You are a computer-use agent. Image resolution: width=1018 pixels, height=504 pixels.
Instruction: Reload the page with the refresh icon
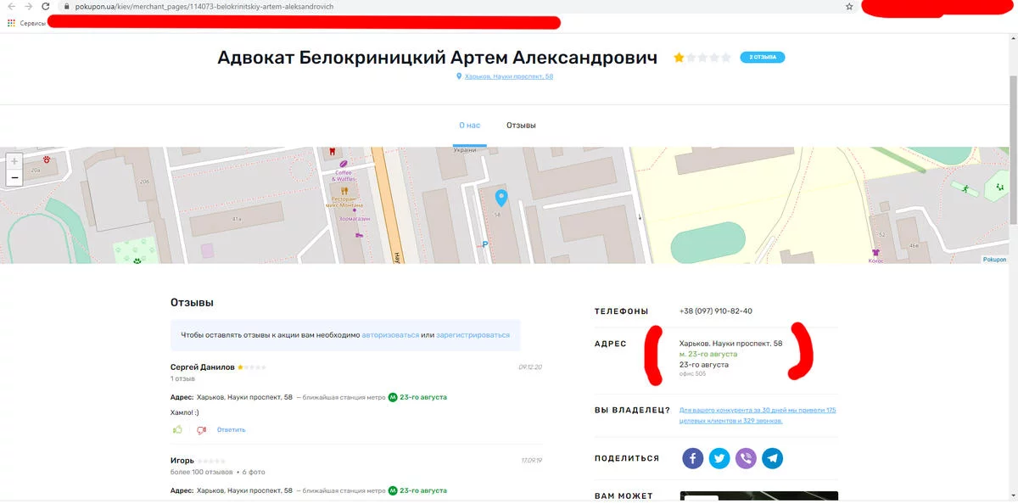(x=44, y=6)
